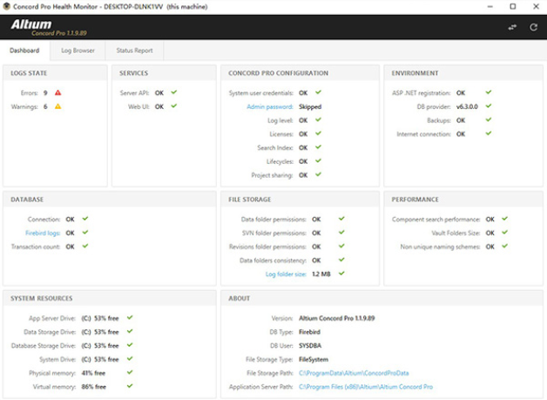This screenshot has width=547, height=400.
Task: Click the checkmark beside Transaction count
Action: 85,247
